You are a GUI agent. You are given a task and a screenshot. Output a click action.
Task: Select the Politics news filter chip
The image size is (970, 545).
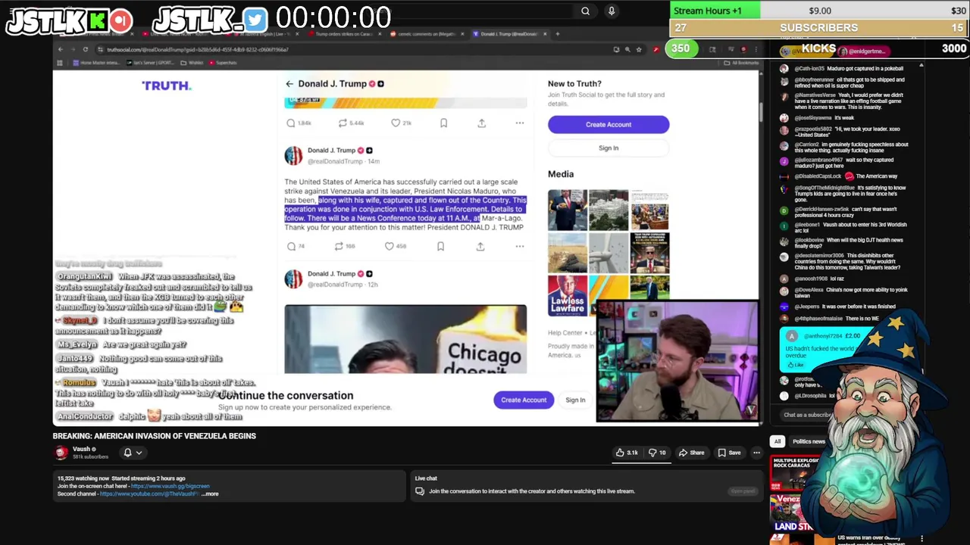809,441
